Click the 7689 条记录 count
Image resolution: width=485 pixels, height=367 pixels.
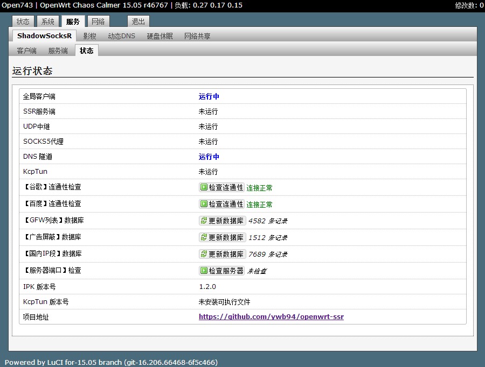tap(268, 254)
